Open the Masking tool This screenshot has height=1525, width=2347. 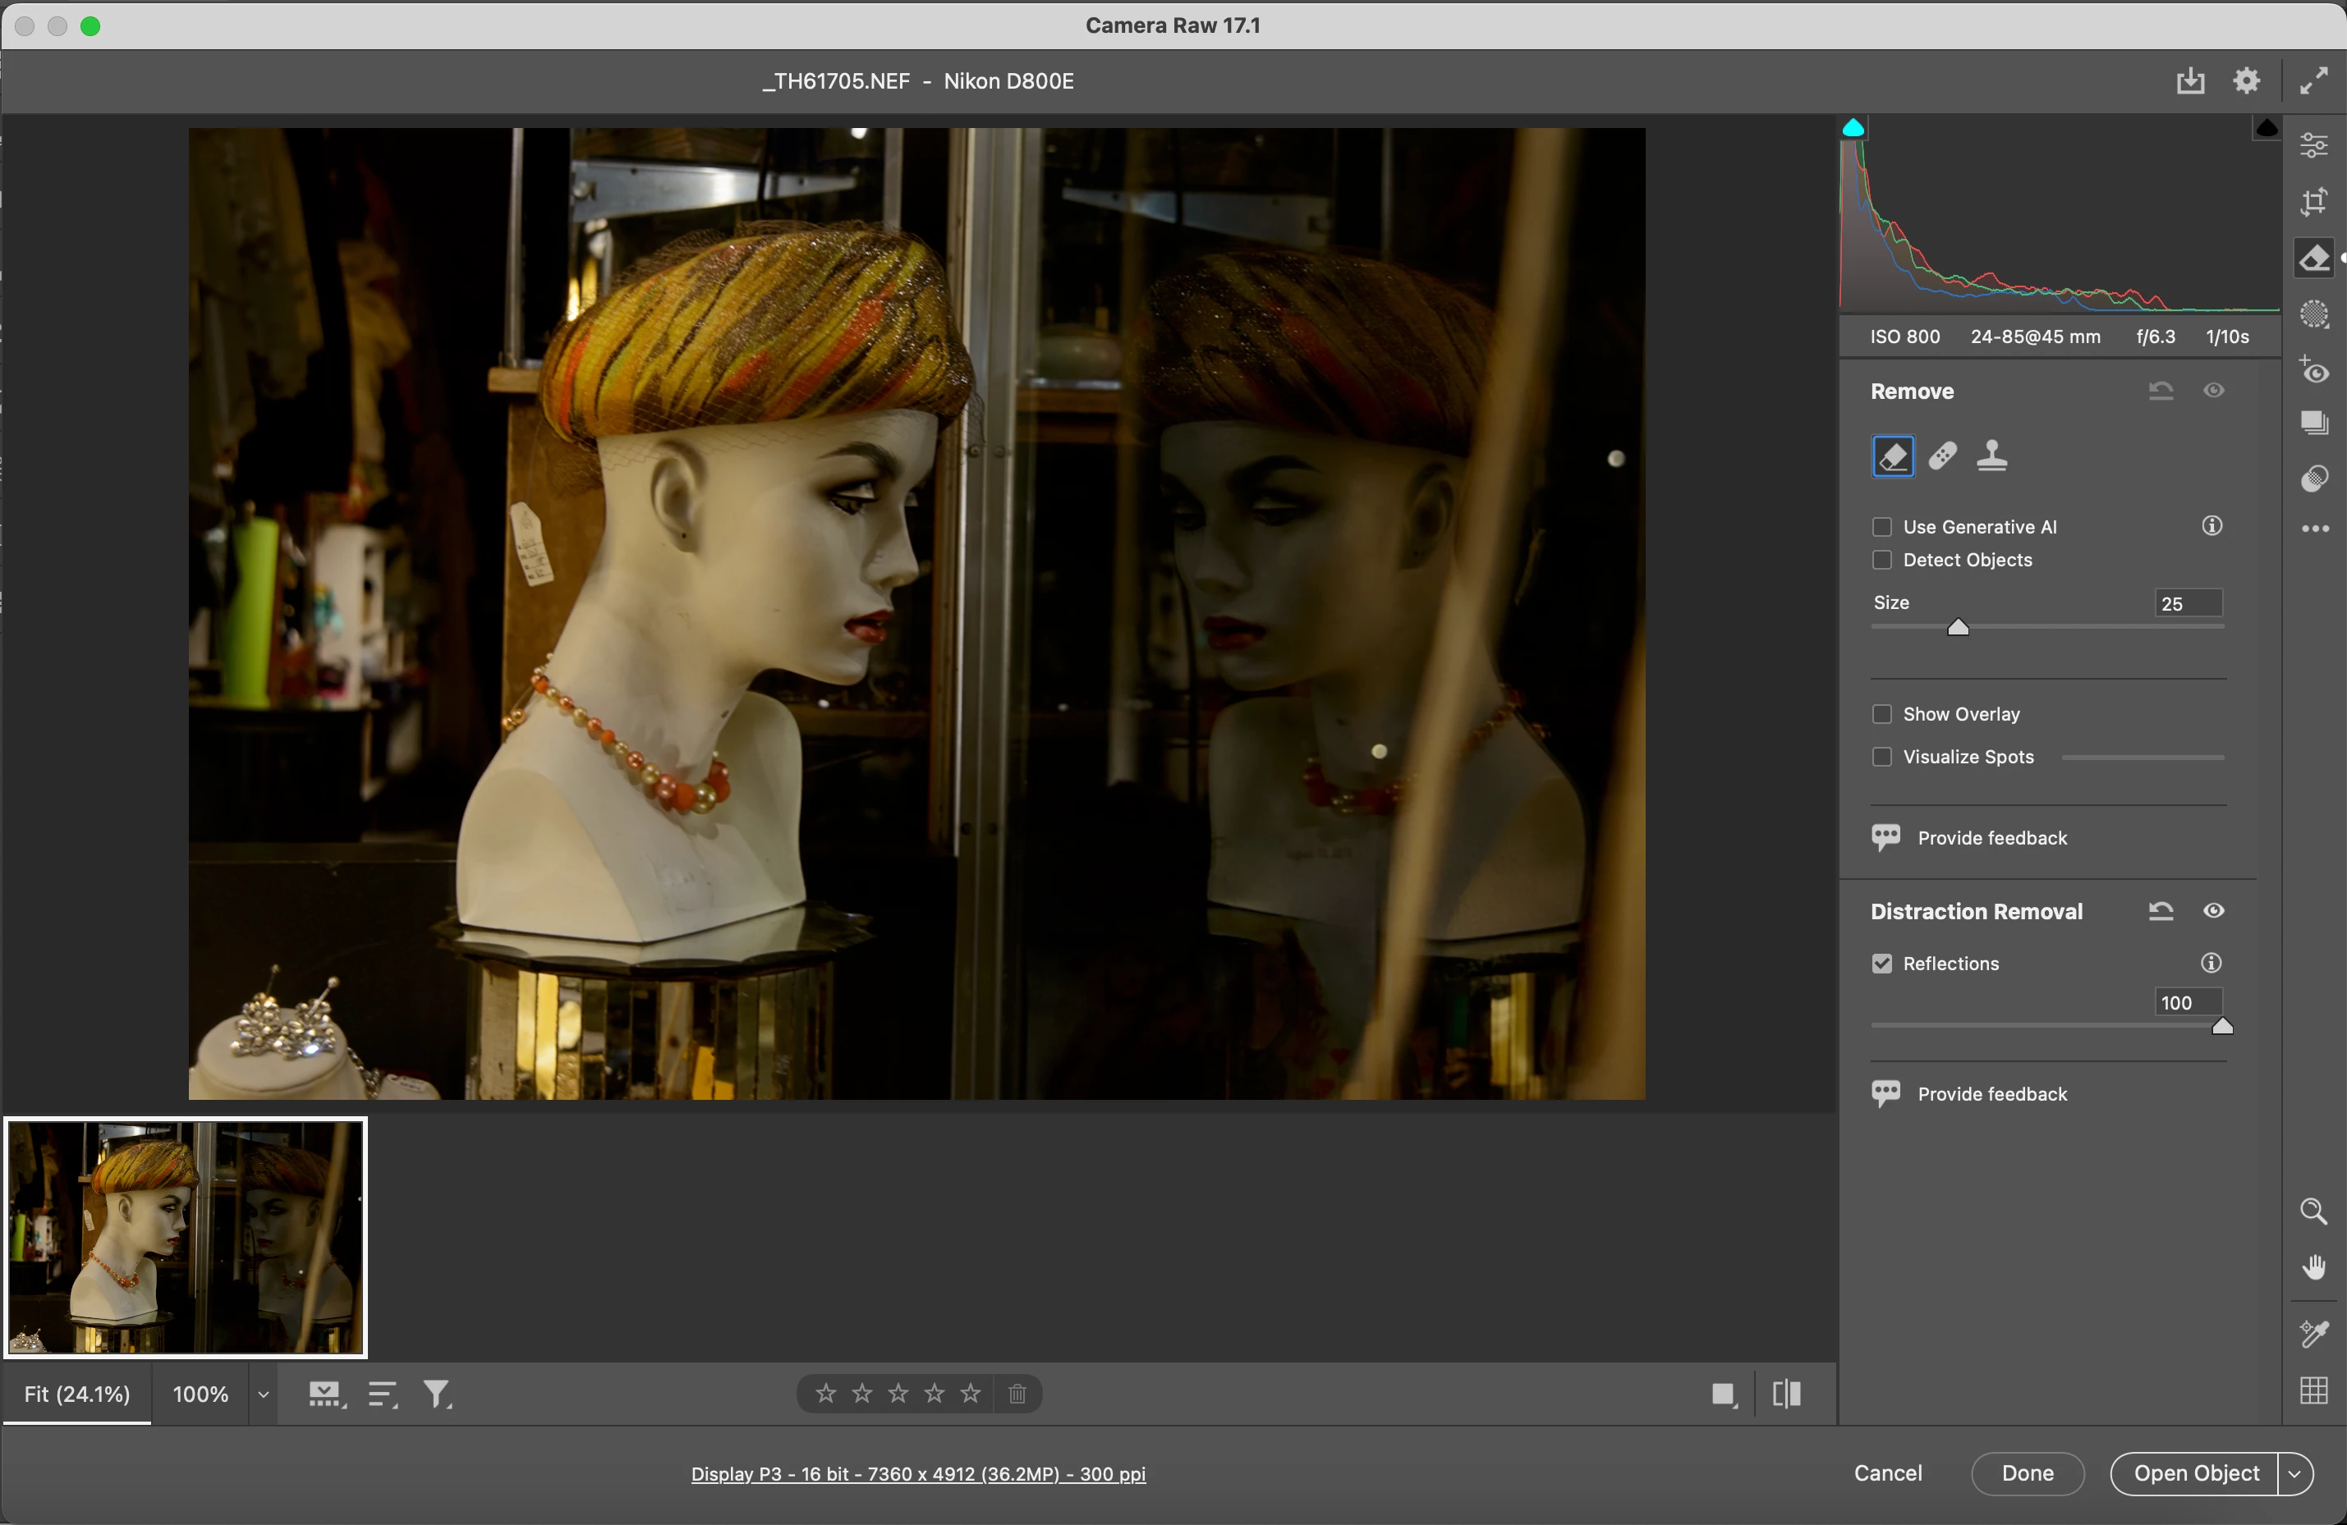click(2313, 315)
